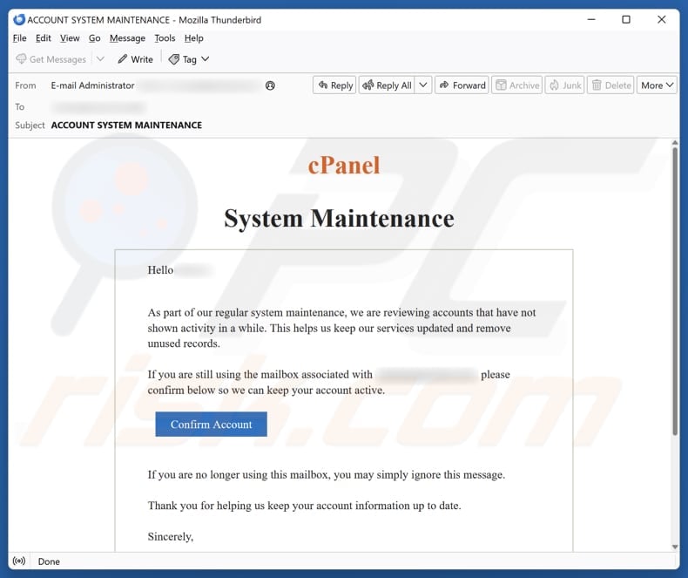Click the sender name E-mail Administrator
Image resolution: width=688 pixels, height=578 pixels.
tap(92, 85)
